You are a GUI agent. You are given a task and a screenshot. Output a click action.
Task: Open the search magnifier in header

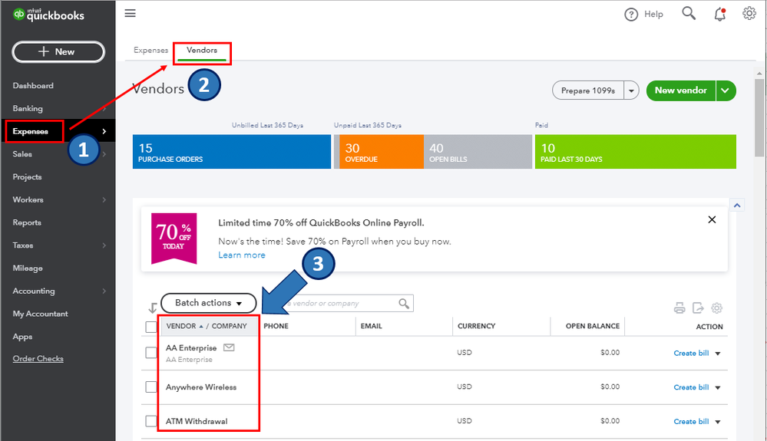tap(689, 13)
